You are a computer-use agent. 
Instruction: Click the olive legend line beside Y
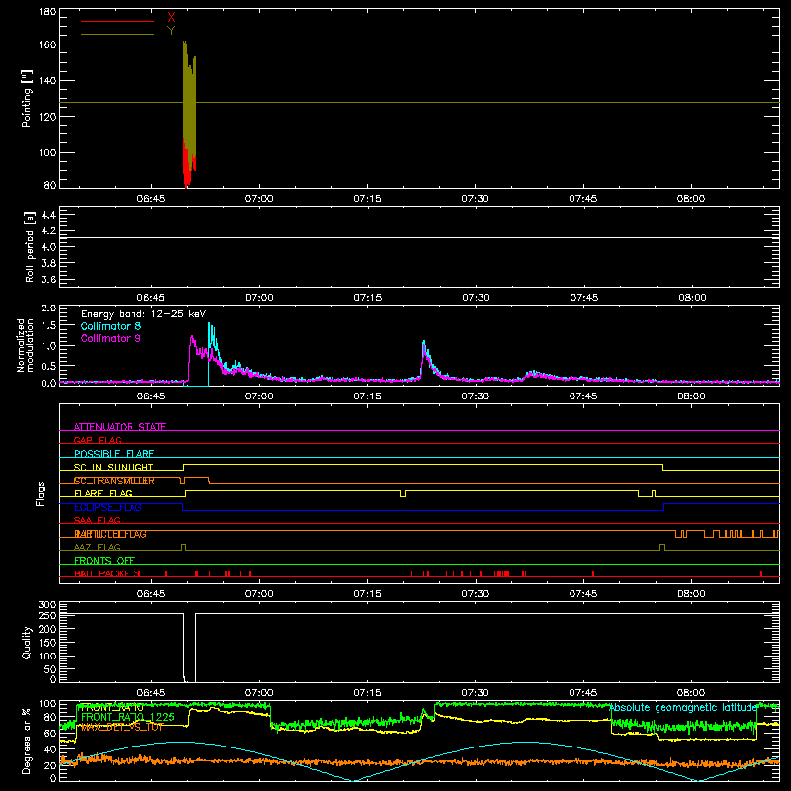(118, 34)
